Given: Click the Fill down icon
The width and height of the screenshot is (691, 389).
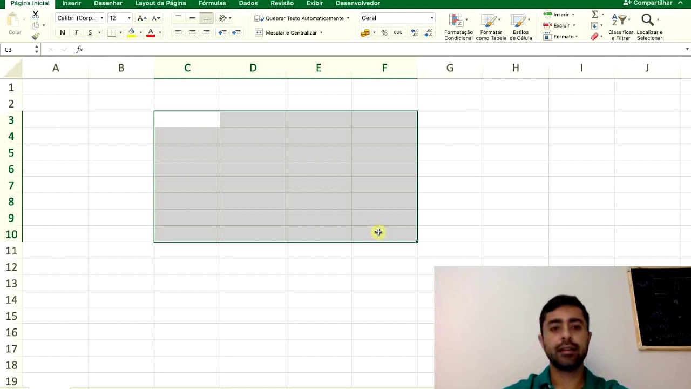Looking at the screenshot, I should click(x=594, y=25).
